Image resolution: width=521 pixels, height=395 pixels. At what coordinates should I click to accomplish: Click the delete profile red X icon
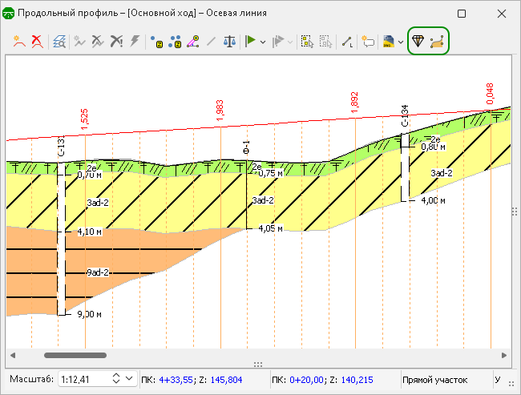point(36,41)
